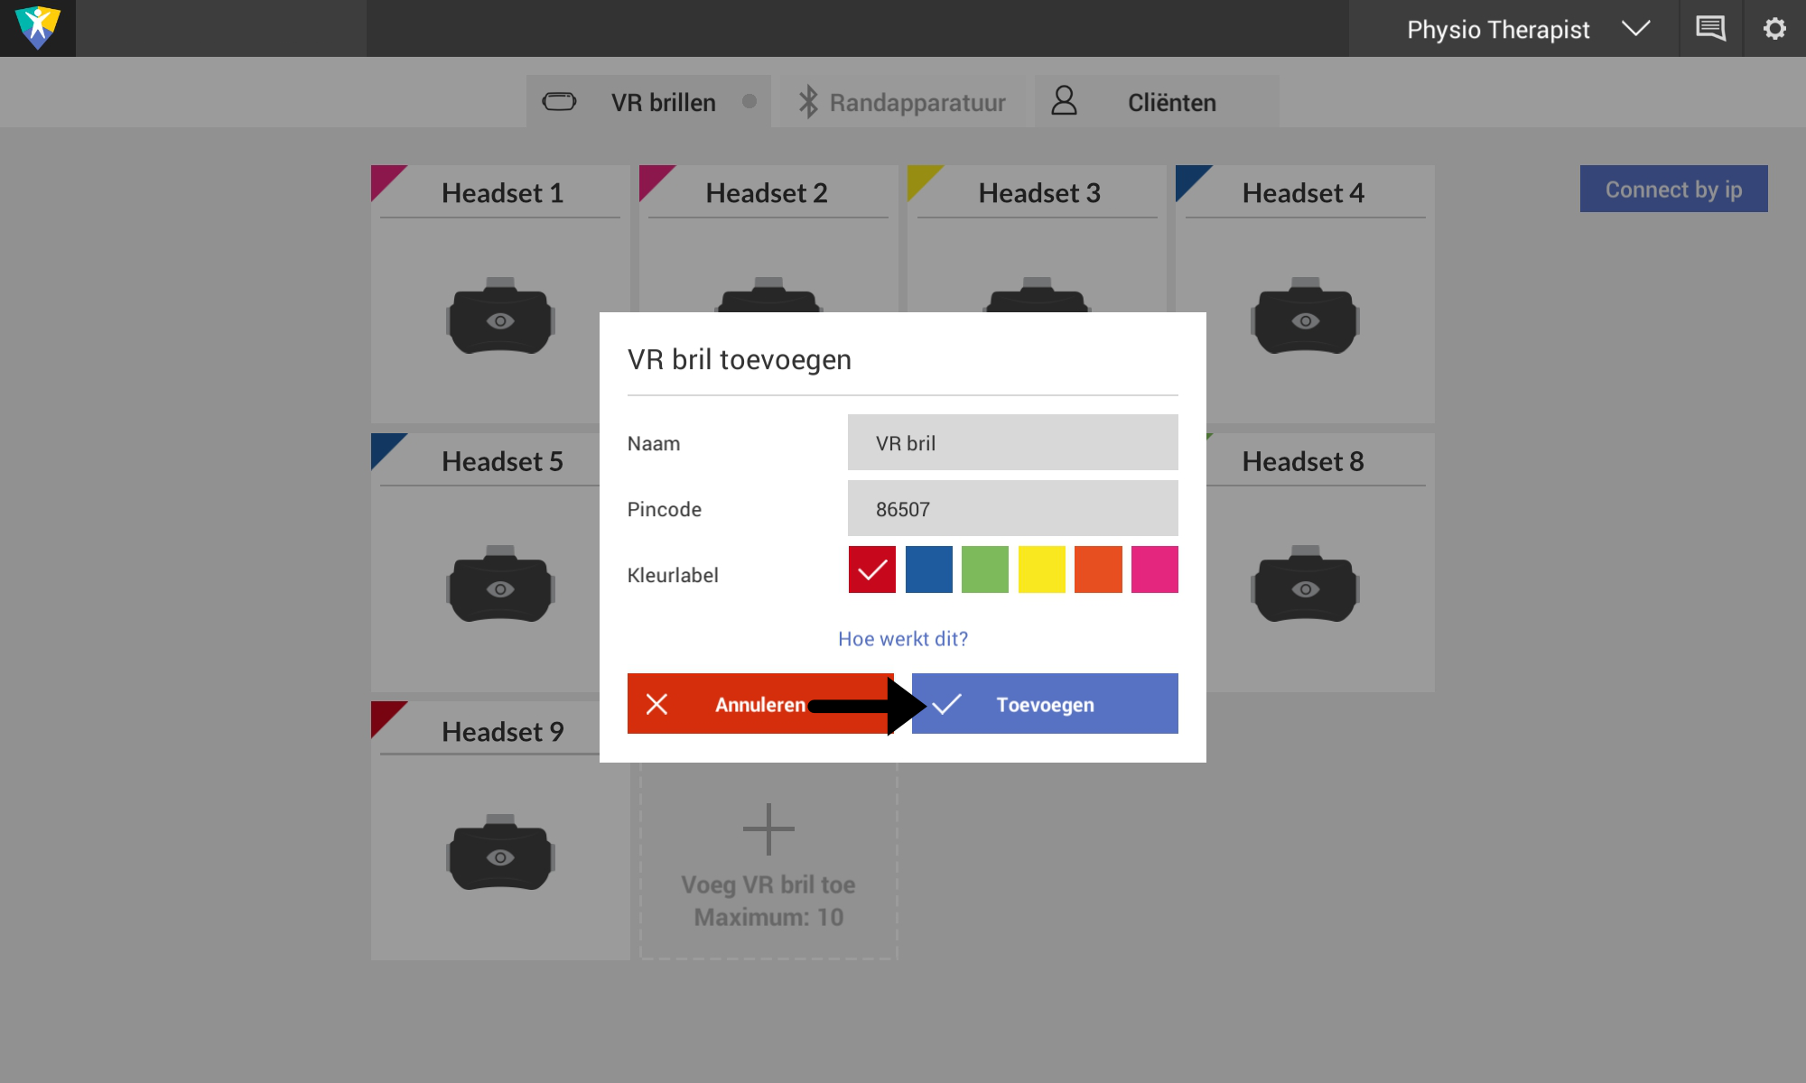Open settings gear icon

point(1774,28)
